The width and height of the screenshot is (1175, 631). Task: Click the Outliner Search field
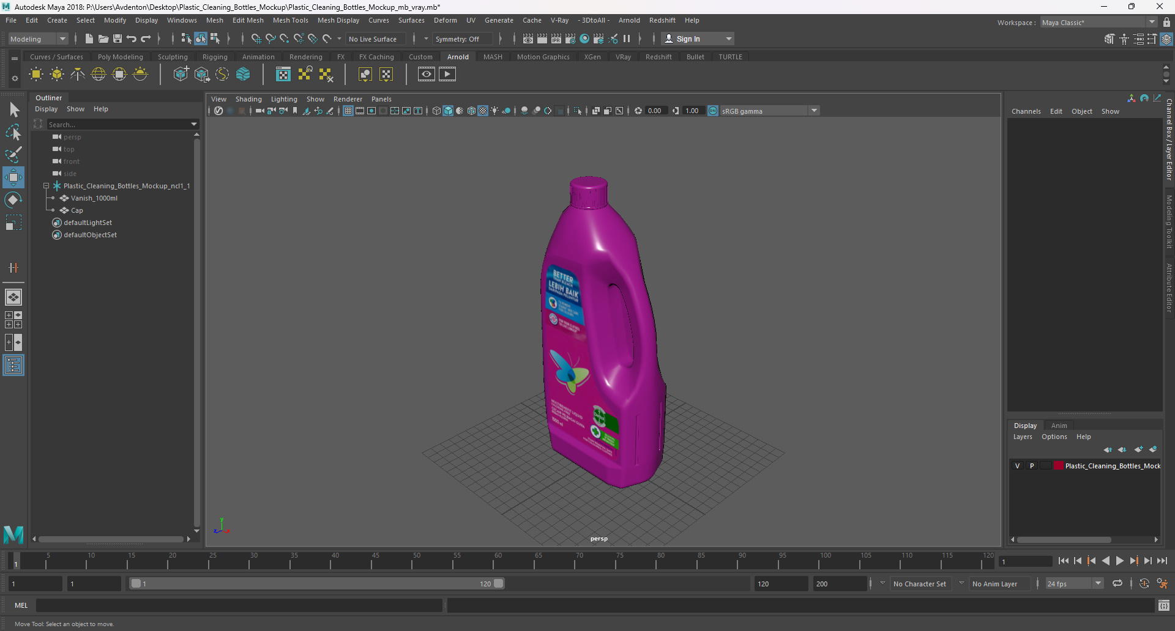click(x=119, y=124)
